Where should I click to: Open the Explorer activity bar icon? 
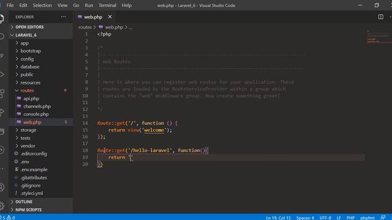click(1, 19)
